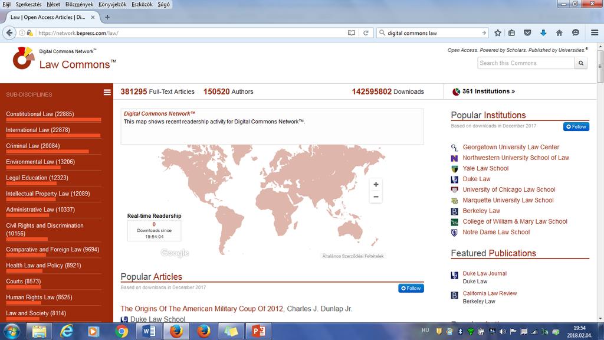Open the site identity info icon
Image resolution: width=604 pixels, height=340 pixels.
tap(22, 33)
